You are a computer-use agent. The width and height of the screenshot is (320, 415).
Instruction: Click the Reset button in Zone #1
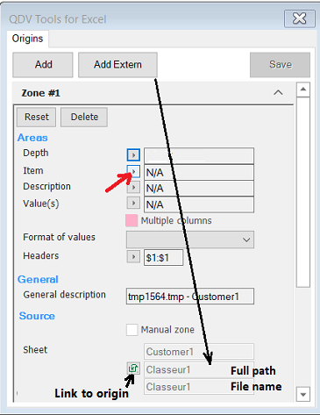tap(36, 117)
